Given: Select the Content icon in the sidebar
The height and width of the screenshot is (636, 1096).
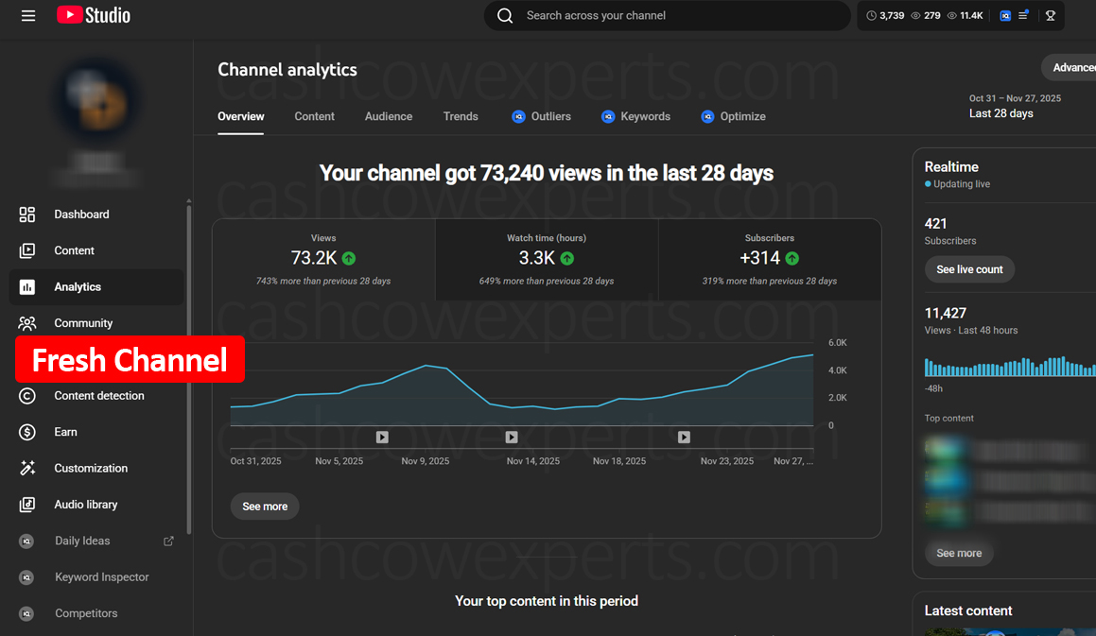Looking at the screenshot, I should (28, 250).
